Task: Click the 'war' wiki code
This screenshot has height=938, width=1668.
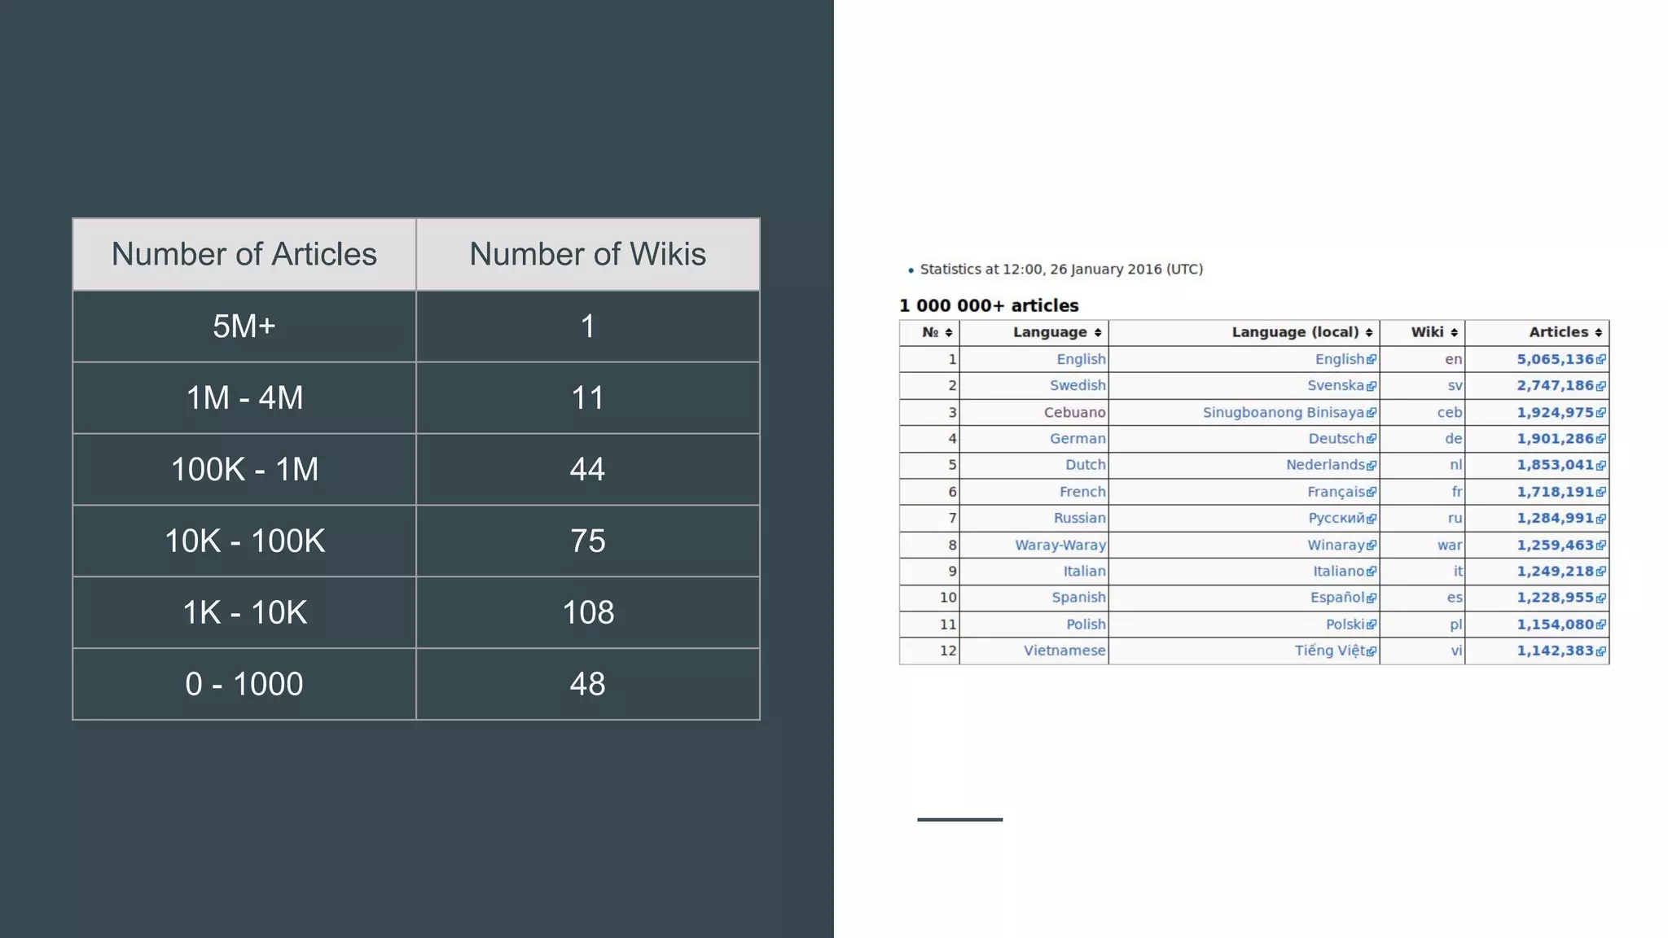Action: (1449, 545)
